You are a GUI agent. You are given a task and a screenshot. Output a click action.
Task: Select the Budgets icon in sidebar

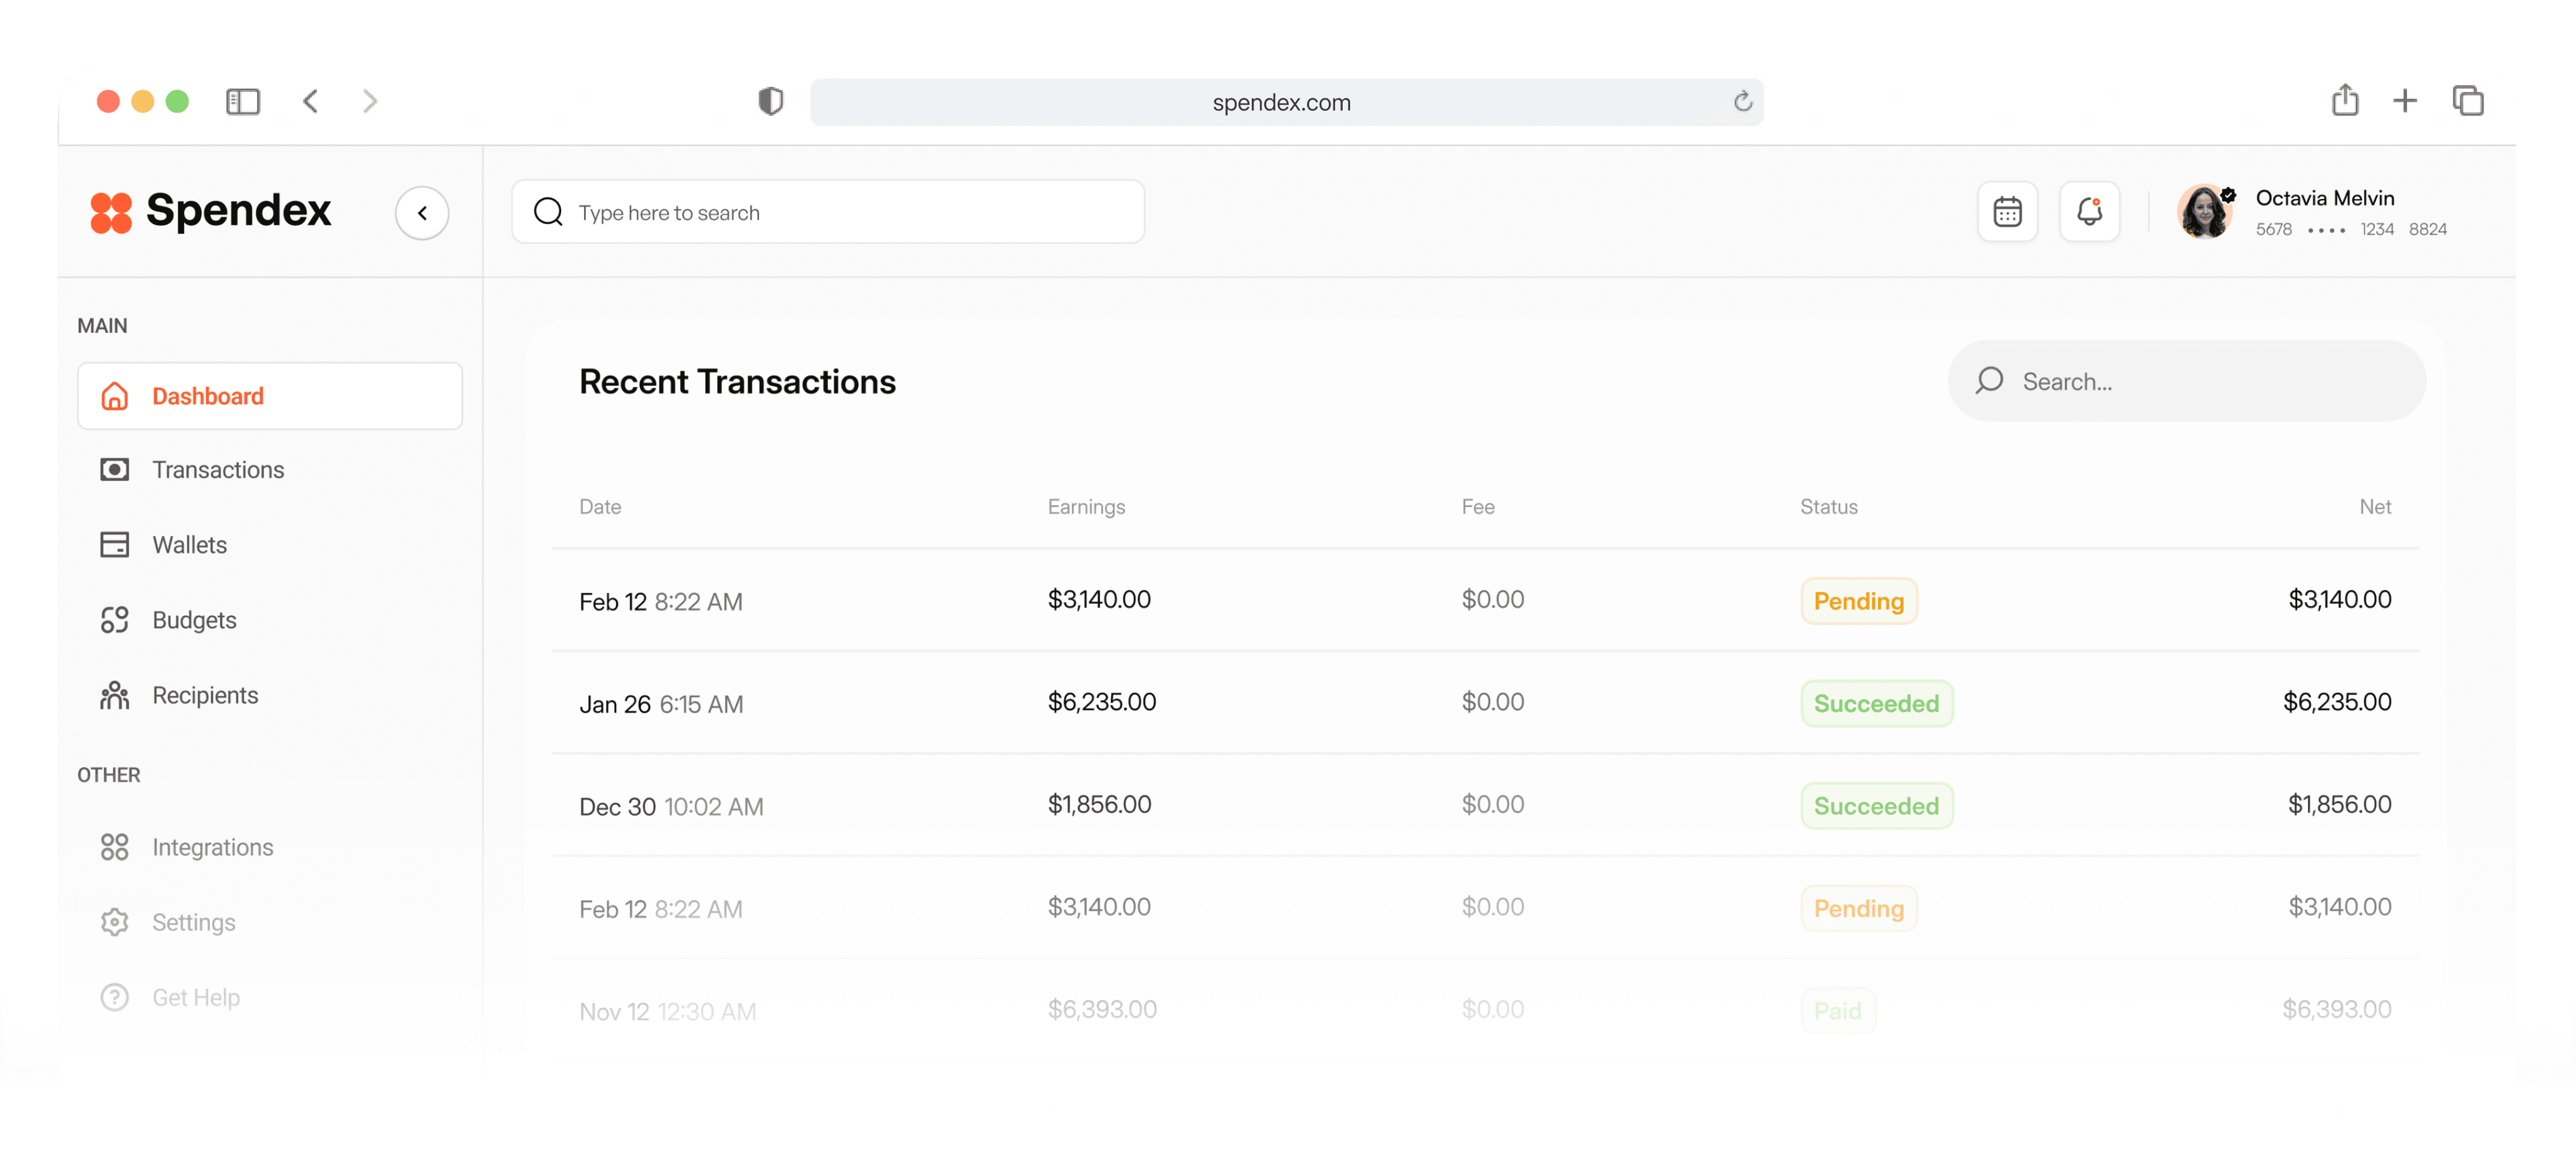(115, 619)
